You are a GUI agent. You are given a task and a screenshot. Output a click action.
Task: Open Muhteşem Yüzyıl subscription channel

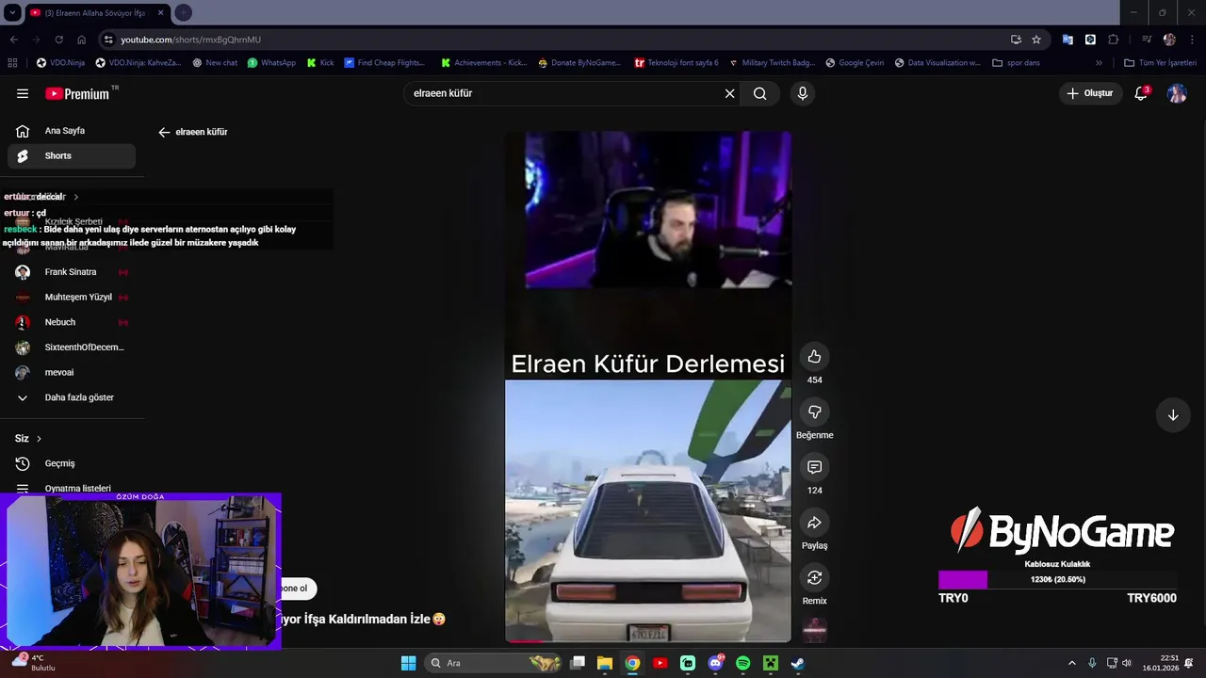(72, 297)
